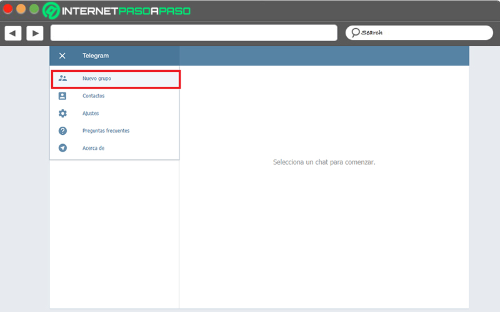Screen dimensions: 500x312
Task: Open the Ajustes menu label
Action: pos(91,114)
